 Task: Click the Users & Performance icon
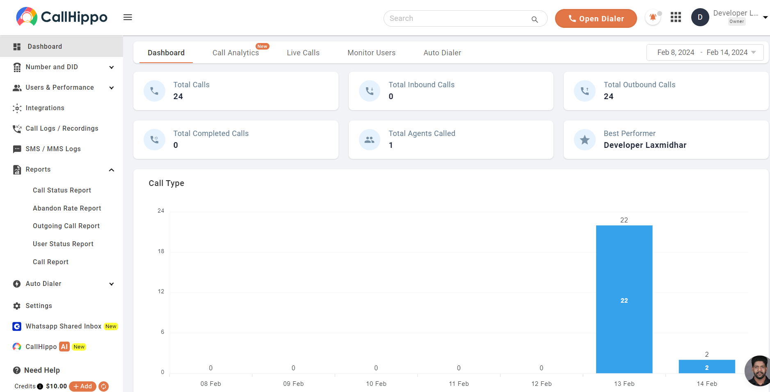(17, 88)
